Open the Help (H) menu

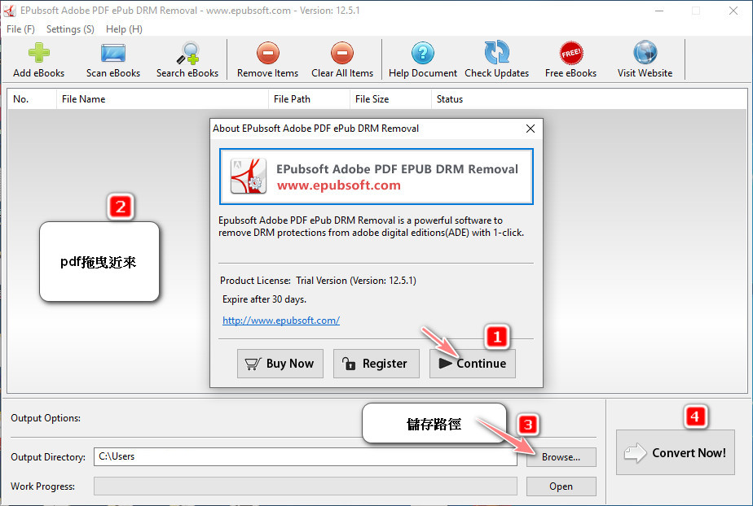124,28
